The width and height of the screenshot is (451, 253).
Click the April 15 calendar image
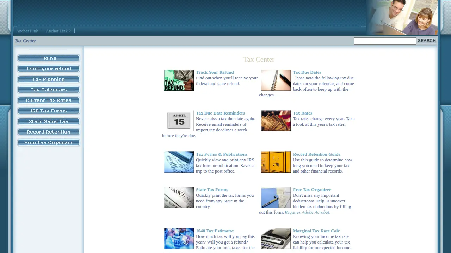[179, 121]
